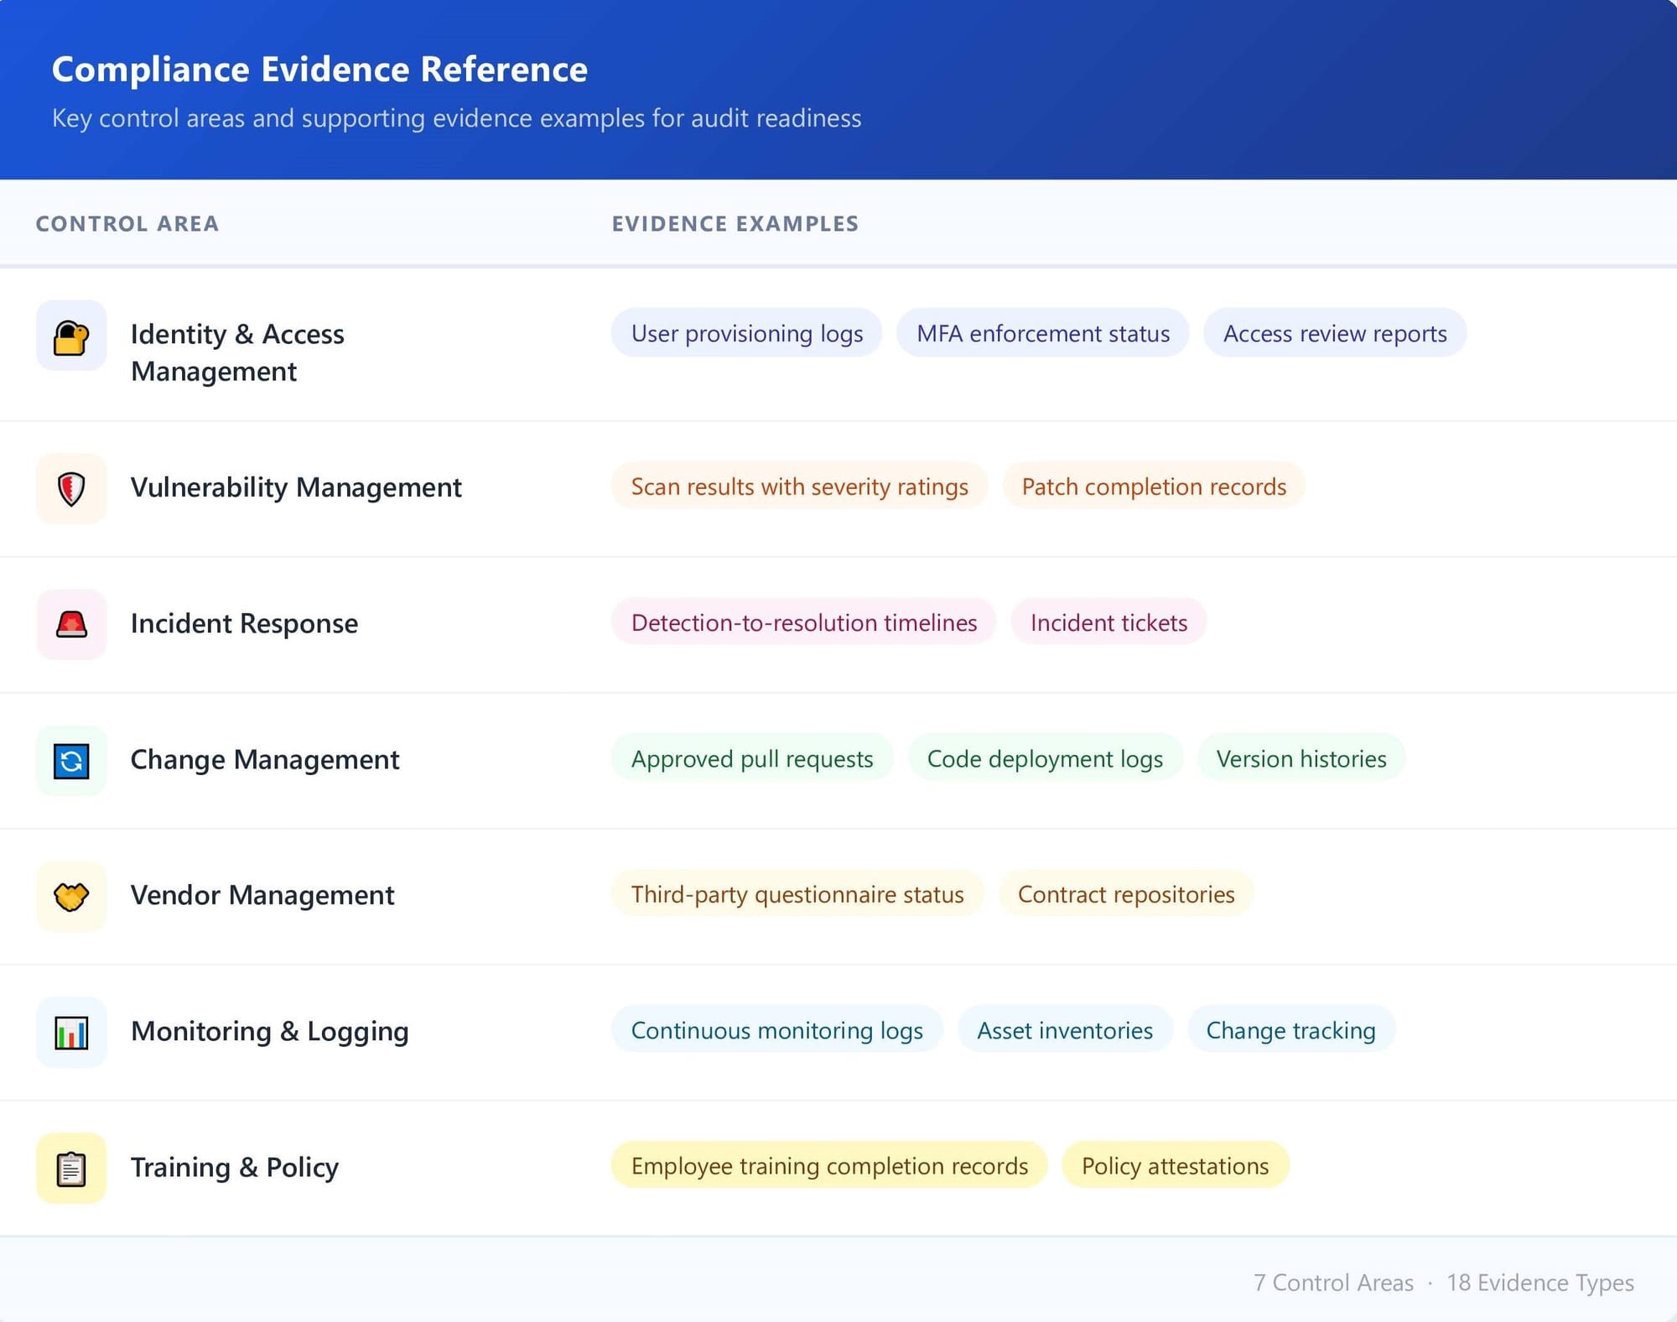Choose the Code deployment logs tag
Image resolution: width=1677 pixels, height=1322 pixels.
1044,758
